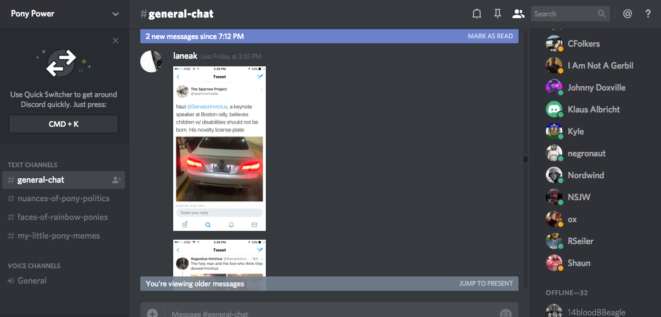Toggle the member list panel
Screen dimensions: 661x317
pos(518,14)
